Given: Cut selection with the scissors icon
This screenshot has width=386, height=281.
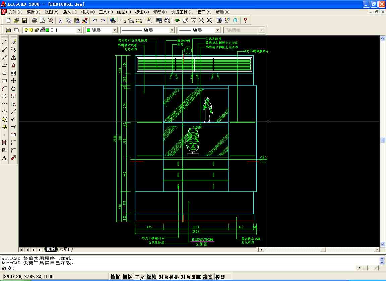Looking at the screenshot, I should (61, 20).
